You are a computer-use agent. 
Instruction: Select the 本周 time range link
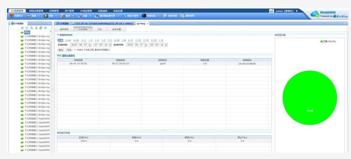117,40
